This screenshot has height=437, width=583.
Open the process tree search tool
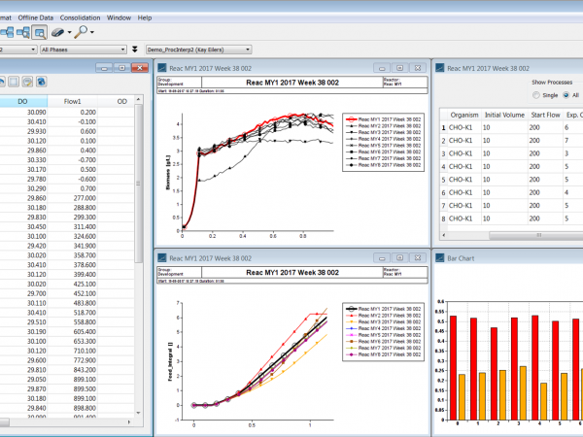tap(23, 32)
